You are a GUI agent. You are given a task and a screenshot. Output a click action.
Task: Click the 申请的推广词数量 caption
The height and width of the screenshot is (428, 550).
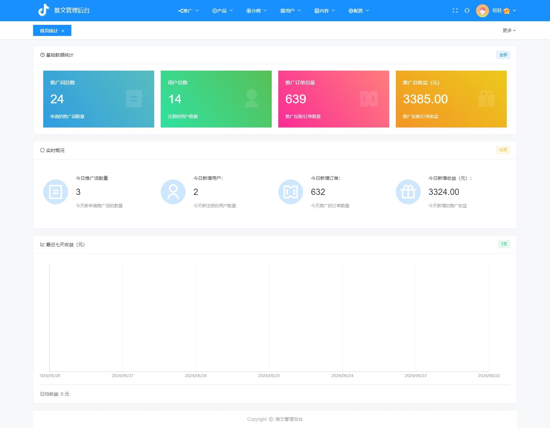click(x=67, y=116)
